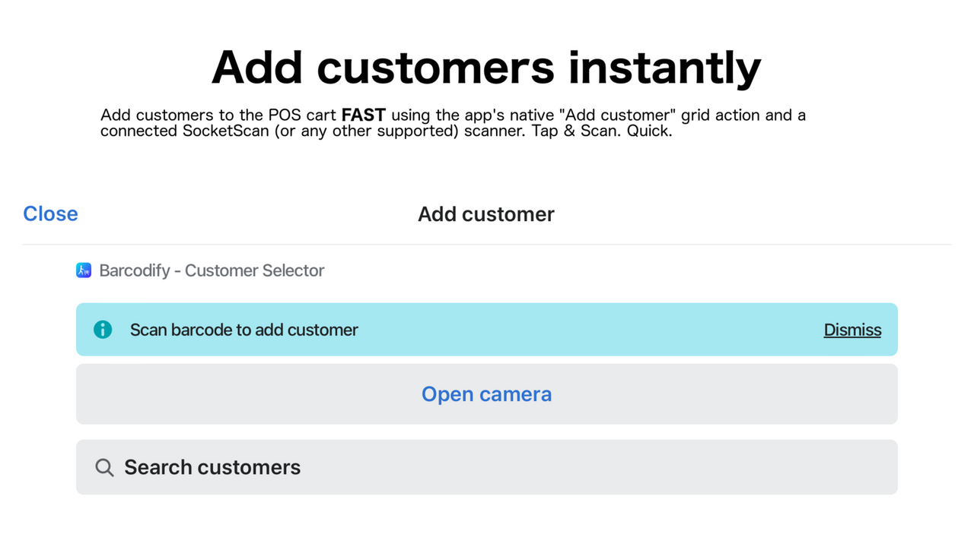Viewport: 974px width, 547px height.
Task: Dismiss the scan barcode notification
Action: 852,330
